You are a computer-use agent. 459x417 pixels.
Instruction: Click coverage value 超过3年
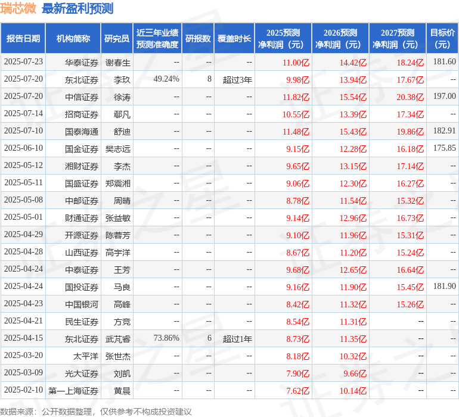pyautogui.click(x=237, y=80)
